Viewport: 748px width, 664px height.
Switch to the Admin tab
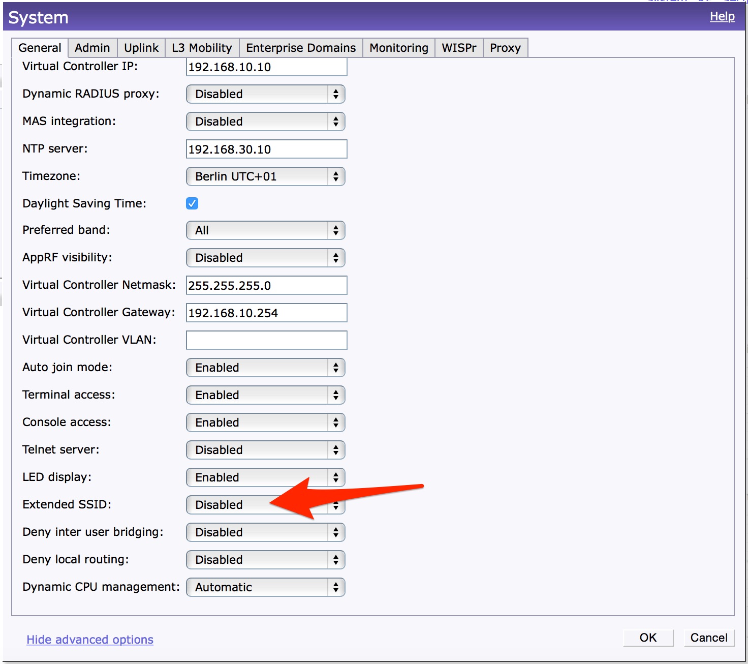coord(92,47)
